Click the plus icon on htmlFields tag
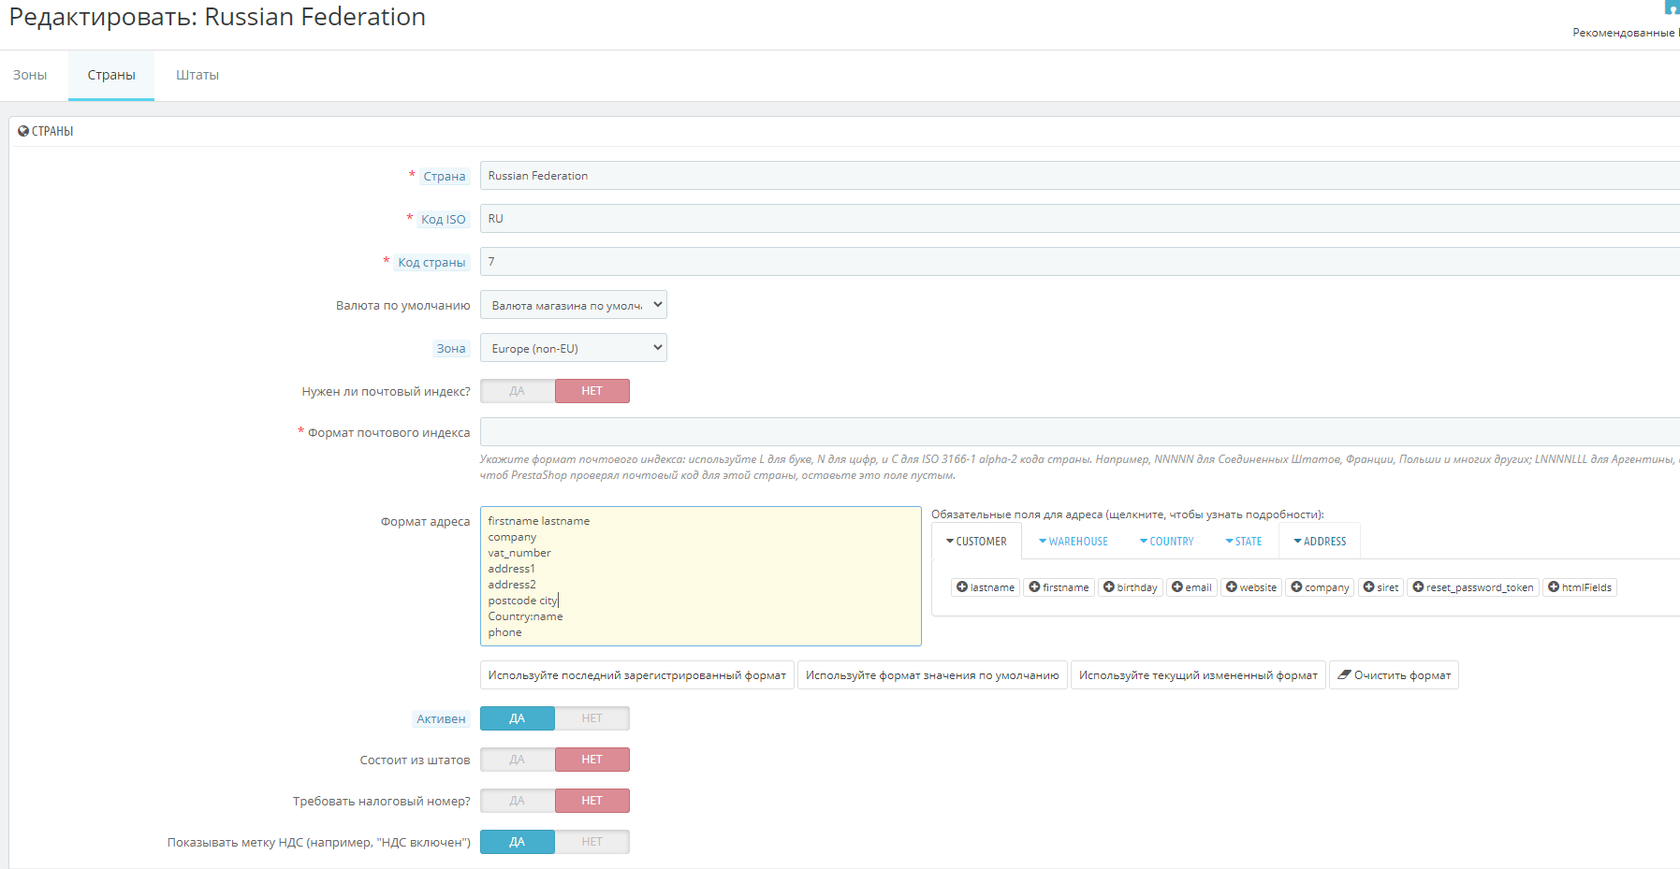This screenshot has height=869, width=1680. 1554,587
